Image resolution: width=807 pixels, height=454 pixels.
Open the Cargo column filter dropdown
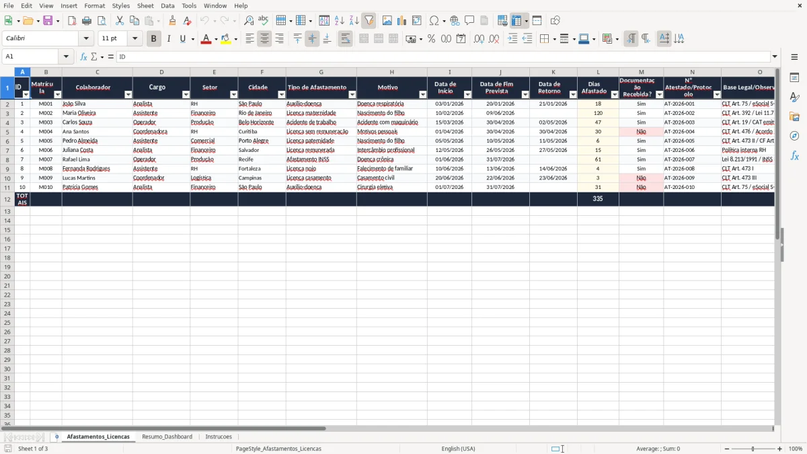pyautogui.click(x=186, y=95)
